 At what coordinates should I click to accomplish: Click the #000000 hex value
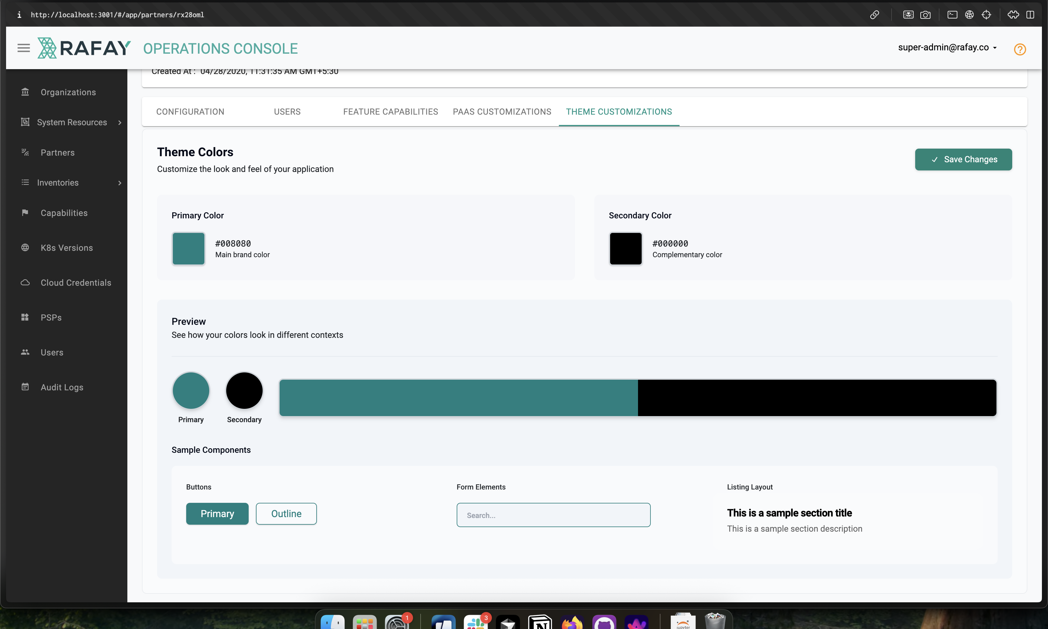[x=670, y=243]
